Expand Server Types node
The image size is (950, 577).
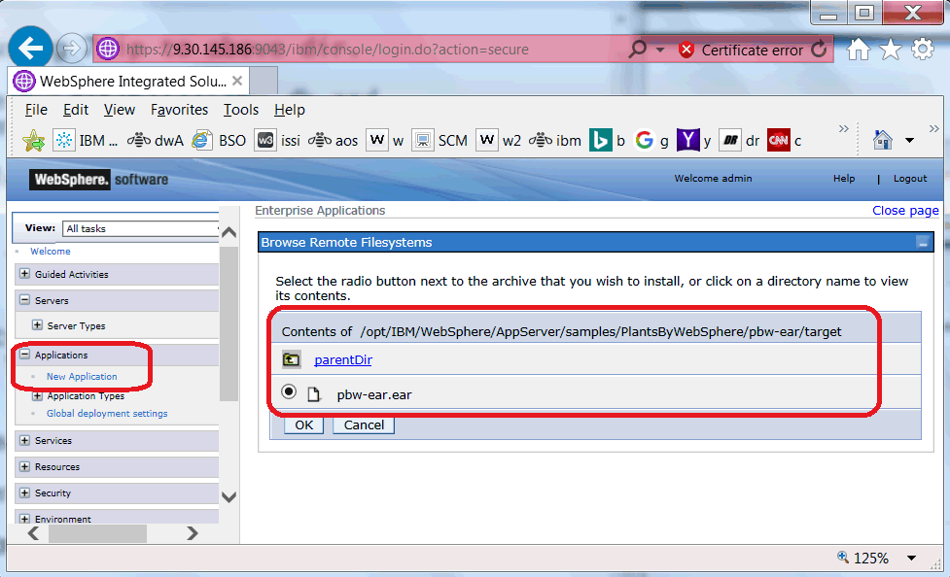(38, 325)
